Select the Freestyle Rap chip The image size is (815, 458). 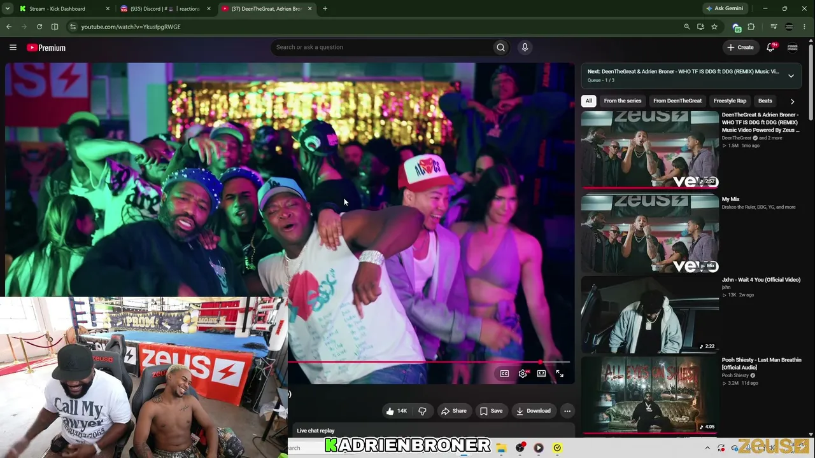coord(730,101)
